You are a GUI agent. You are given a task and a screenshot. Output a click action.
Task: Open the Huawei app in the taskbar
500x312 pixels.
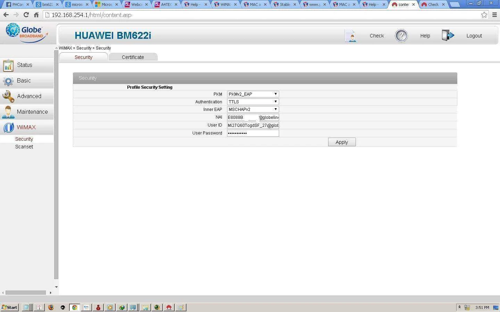point(169,307)
